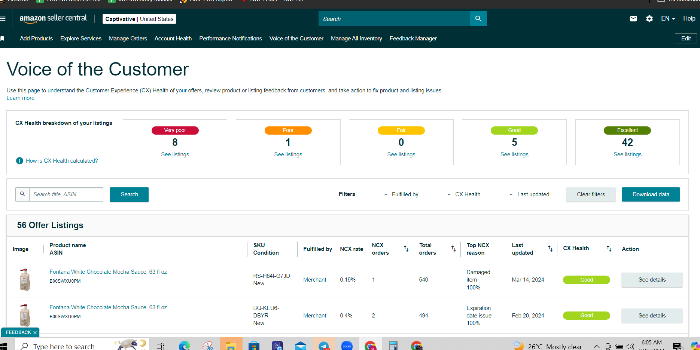Click the Amazon Seller Central logo
Image resolution: width=700 pixels, height=350 pixels.
coord(53,19)
